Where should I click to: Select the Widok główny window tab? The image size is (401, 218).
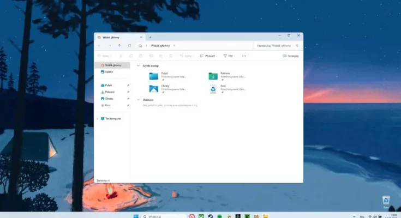point(119,37)
